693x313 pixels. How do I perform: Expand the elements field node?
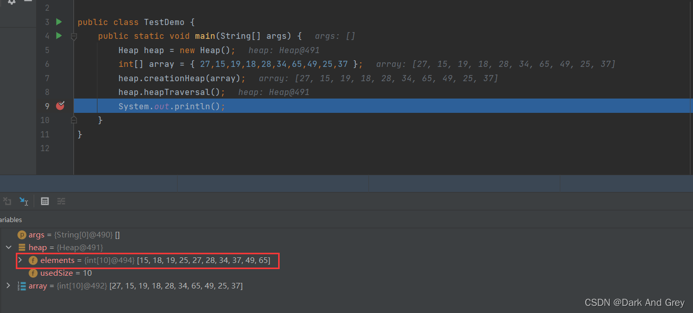coord(20,260)
